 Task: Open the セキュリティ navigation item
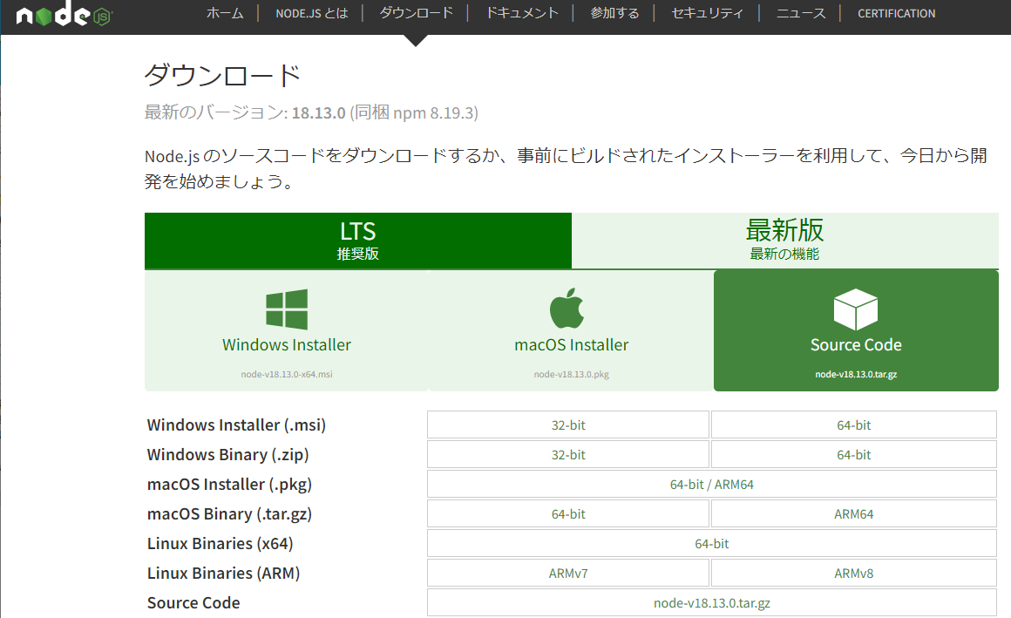coord(707,14)
